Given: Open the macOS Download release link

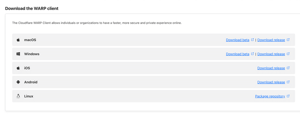Looking at the screenshot, I should (x=271, y=40).
